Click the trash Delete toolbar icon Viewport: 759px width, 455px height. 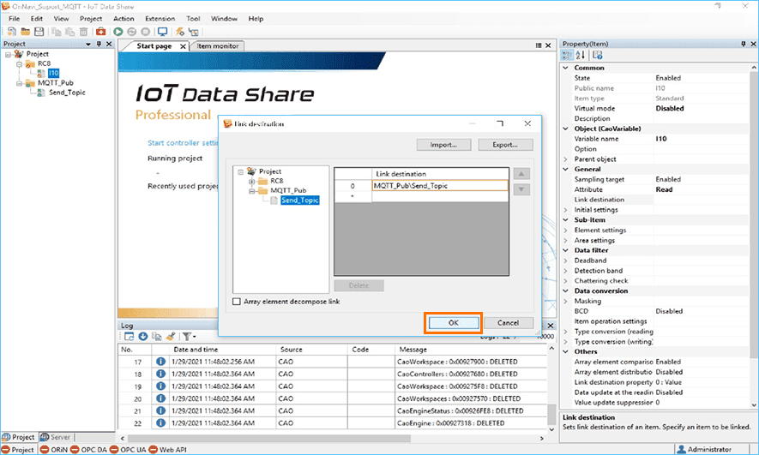coord(84,32)
